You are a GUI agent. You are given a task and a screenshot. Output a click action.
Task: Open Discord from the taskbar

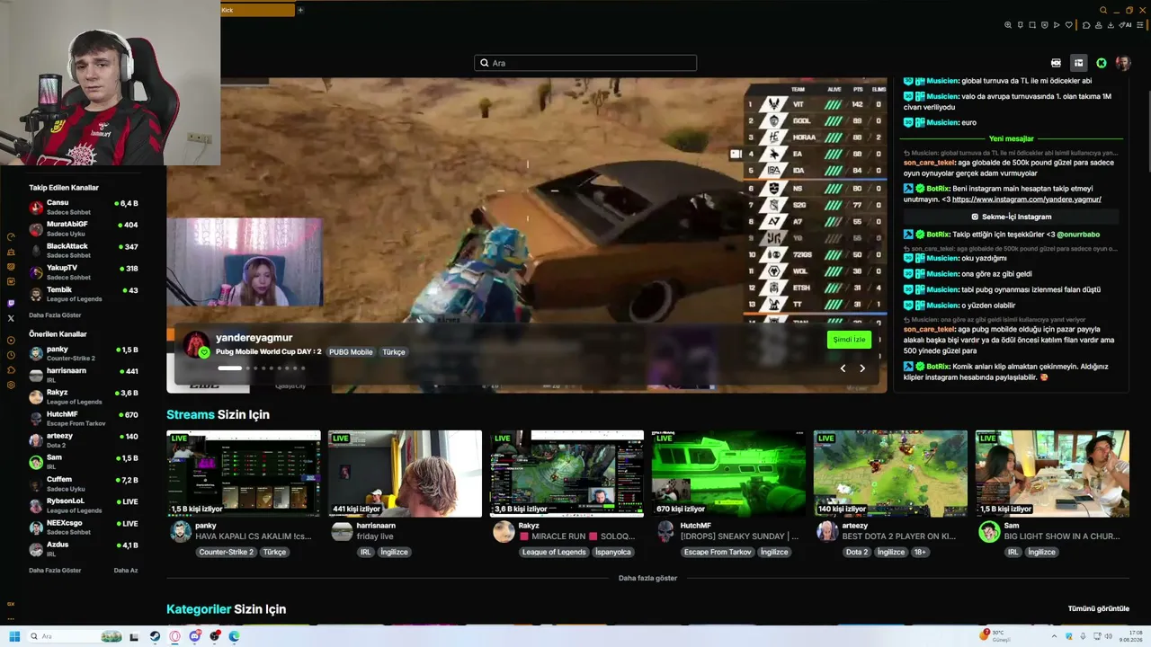pos(194,636)
